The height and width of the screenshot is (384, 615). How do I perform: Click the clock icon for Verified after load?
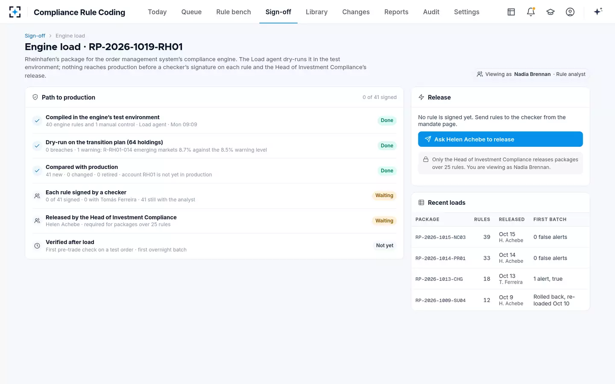(x=37, y=246)
